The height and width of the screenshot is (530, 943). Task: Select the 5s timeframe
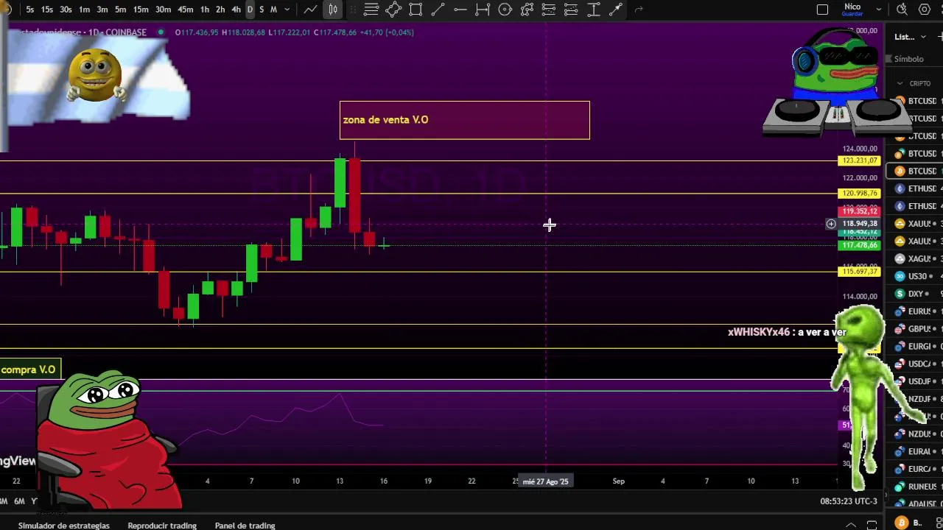29,10
